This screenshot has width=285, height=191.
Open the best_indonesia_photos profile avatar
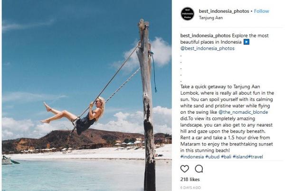[x=187, y=14]
